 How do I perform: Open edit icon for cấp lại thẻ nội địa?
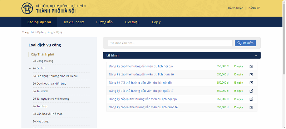(x=251, y=99)
